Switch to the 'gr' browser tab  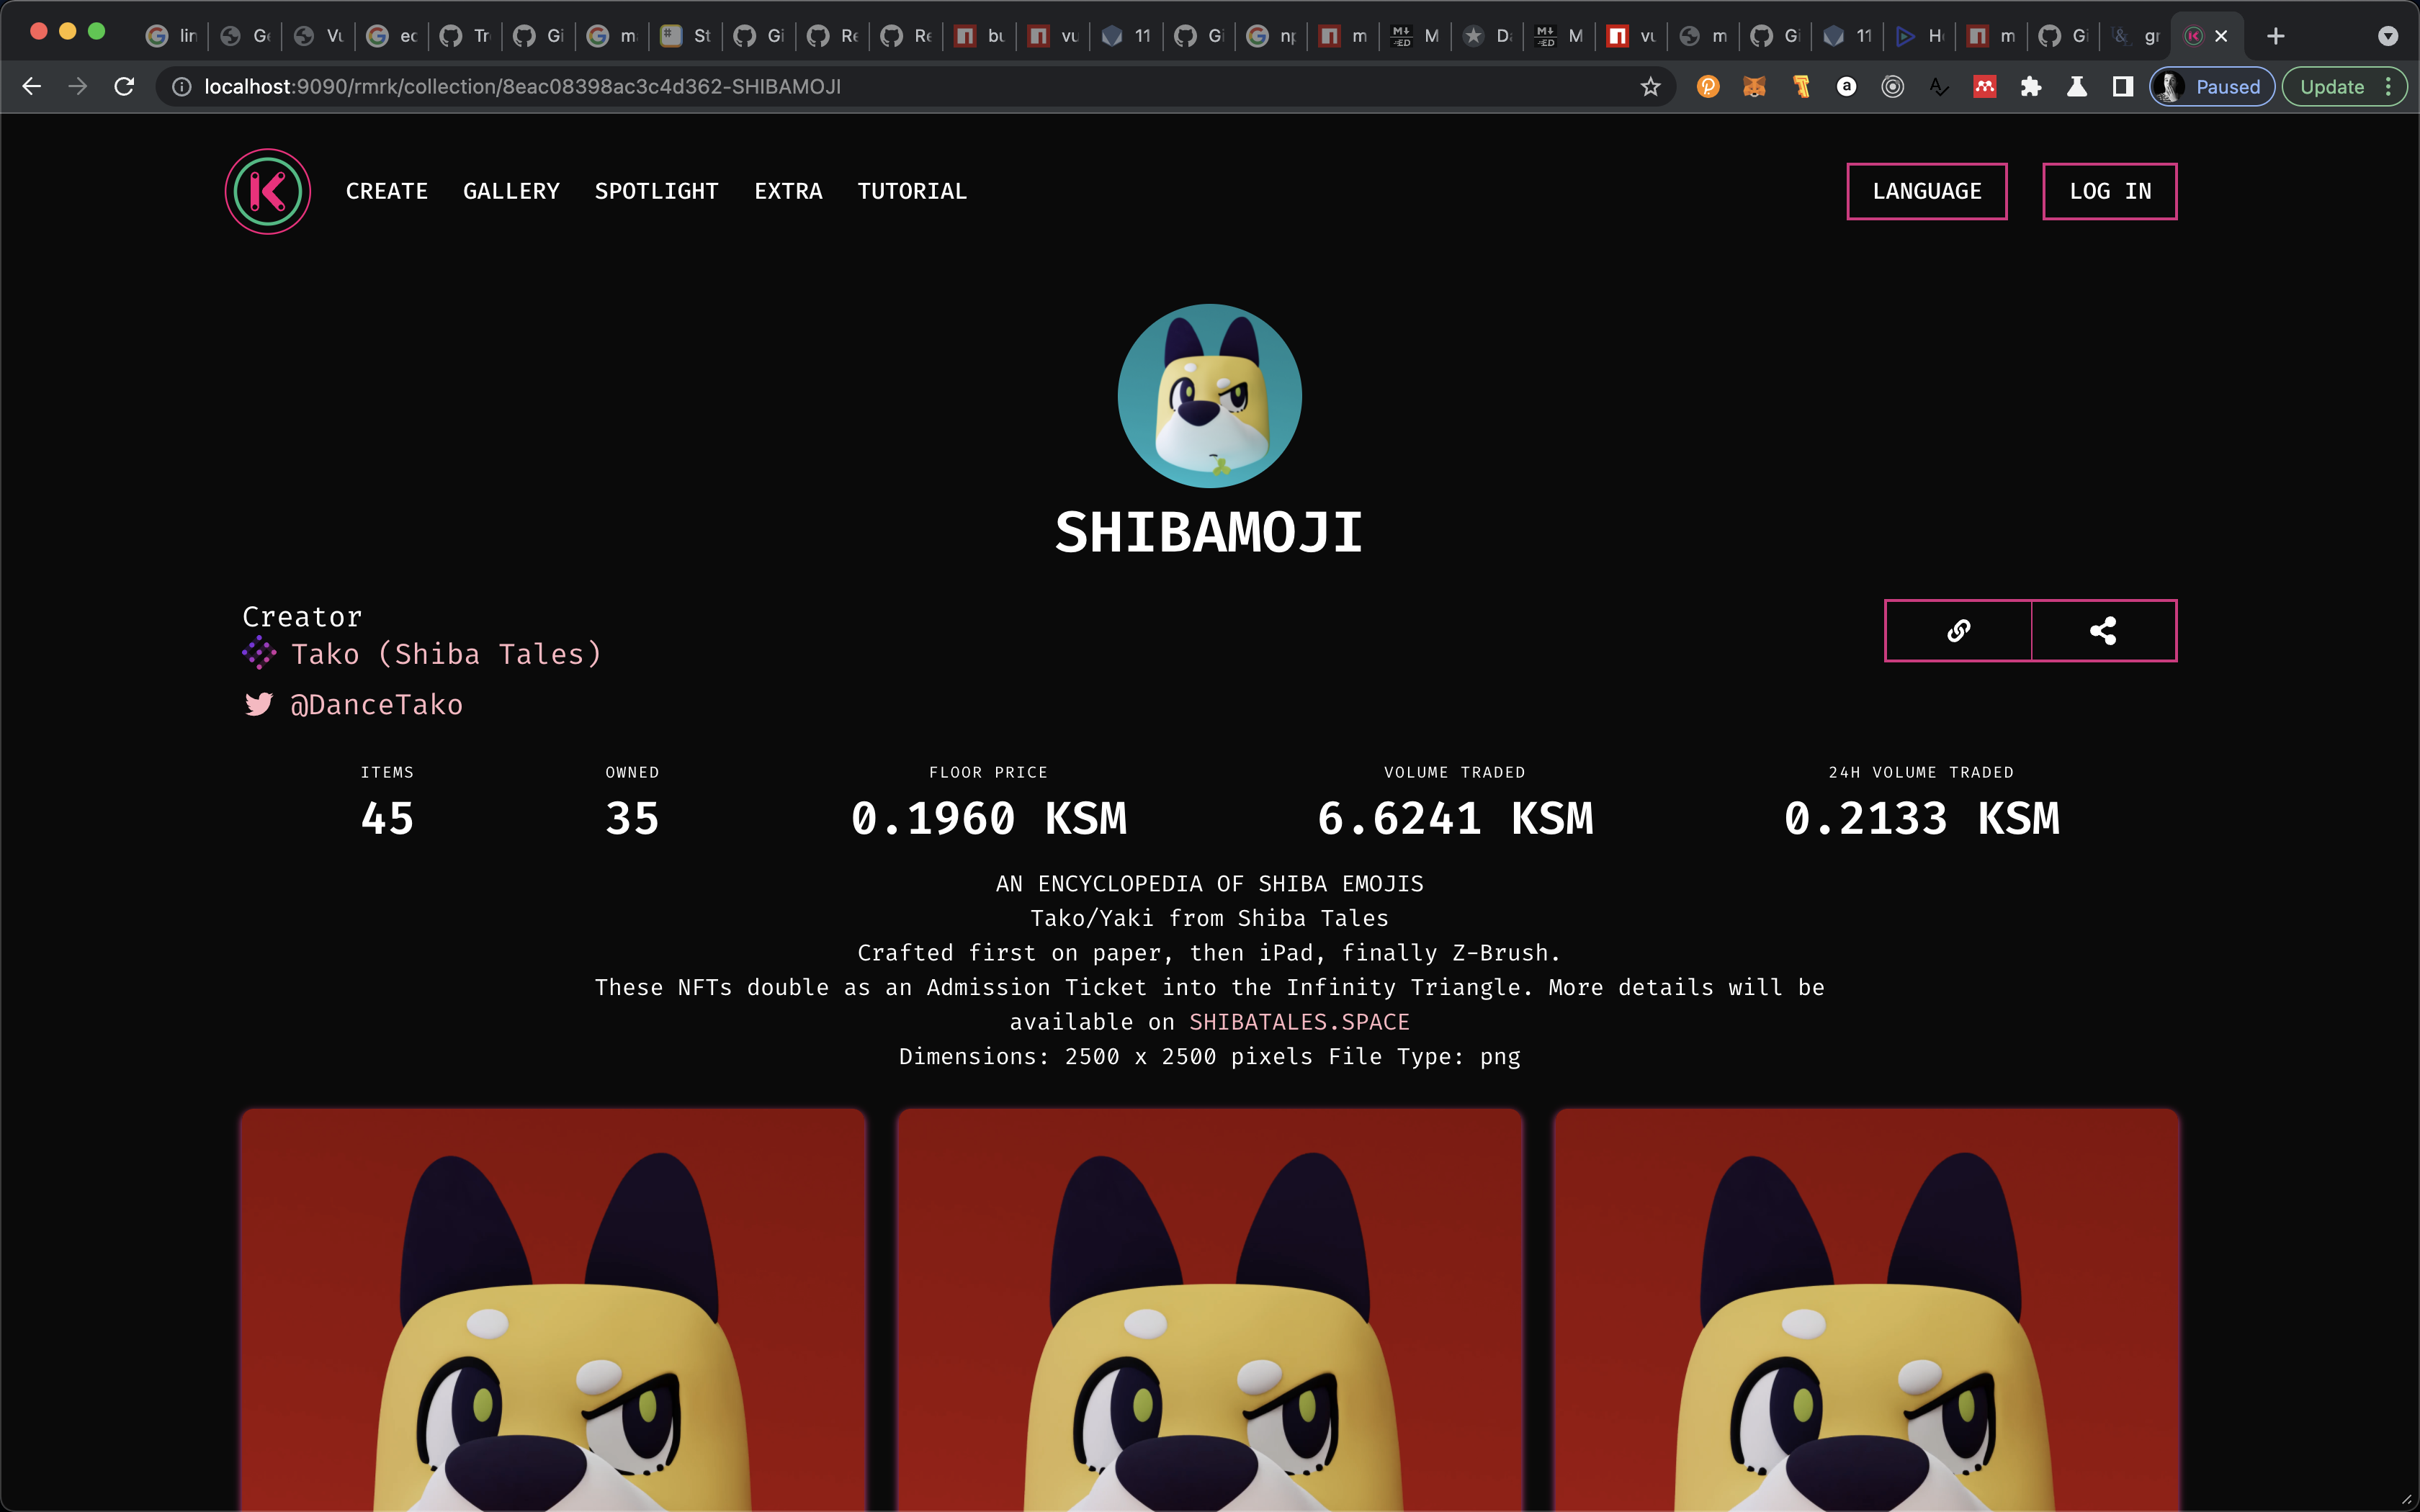[2136, 36]
